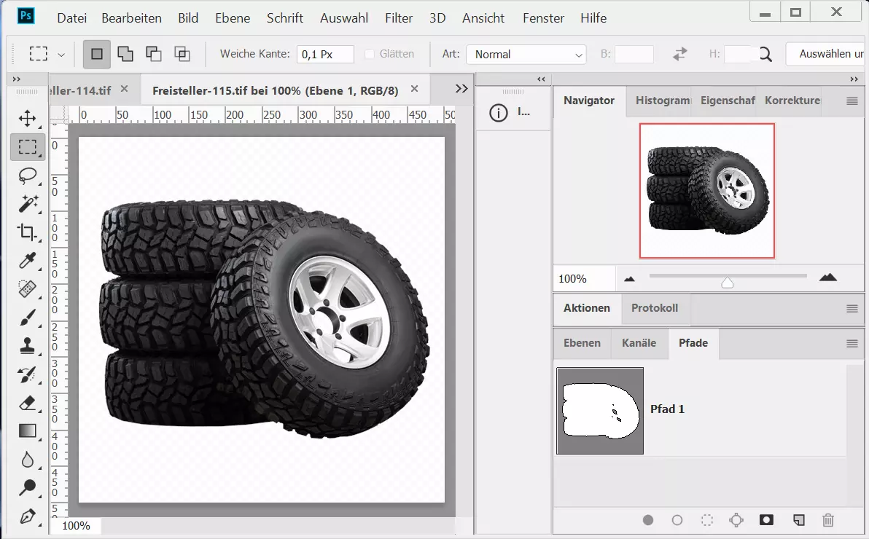The height and width of the screenshot is (539, 869).
Task: Switch to the Ebenen tab
Action: [582, 343]
